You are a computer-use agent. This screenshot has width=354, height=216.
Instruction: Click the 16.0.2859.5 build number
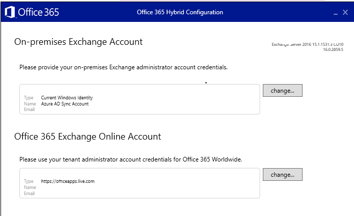coord(333,50)
